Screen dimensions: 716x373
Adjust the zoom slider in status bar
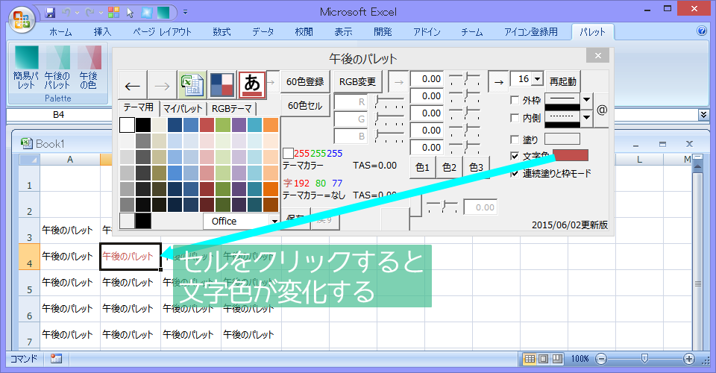pos(644,359)
